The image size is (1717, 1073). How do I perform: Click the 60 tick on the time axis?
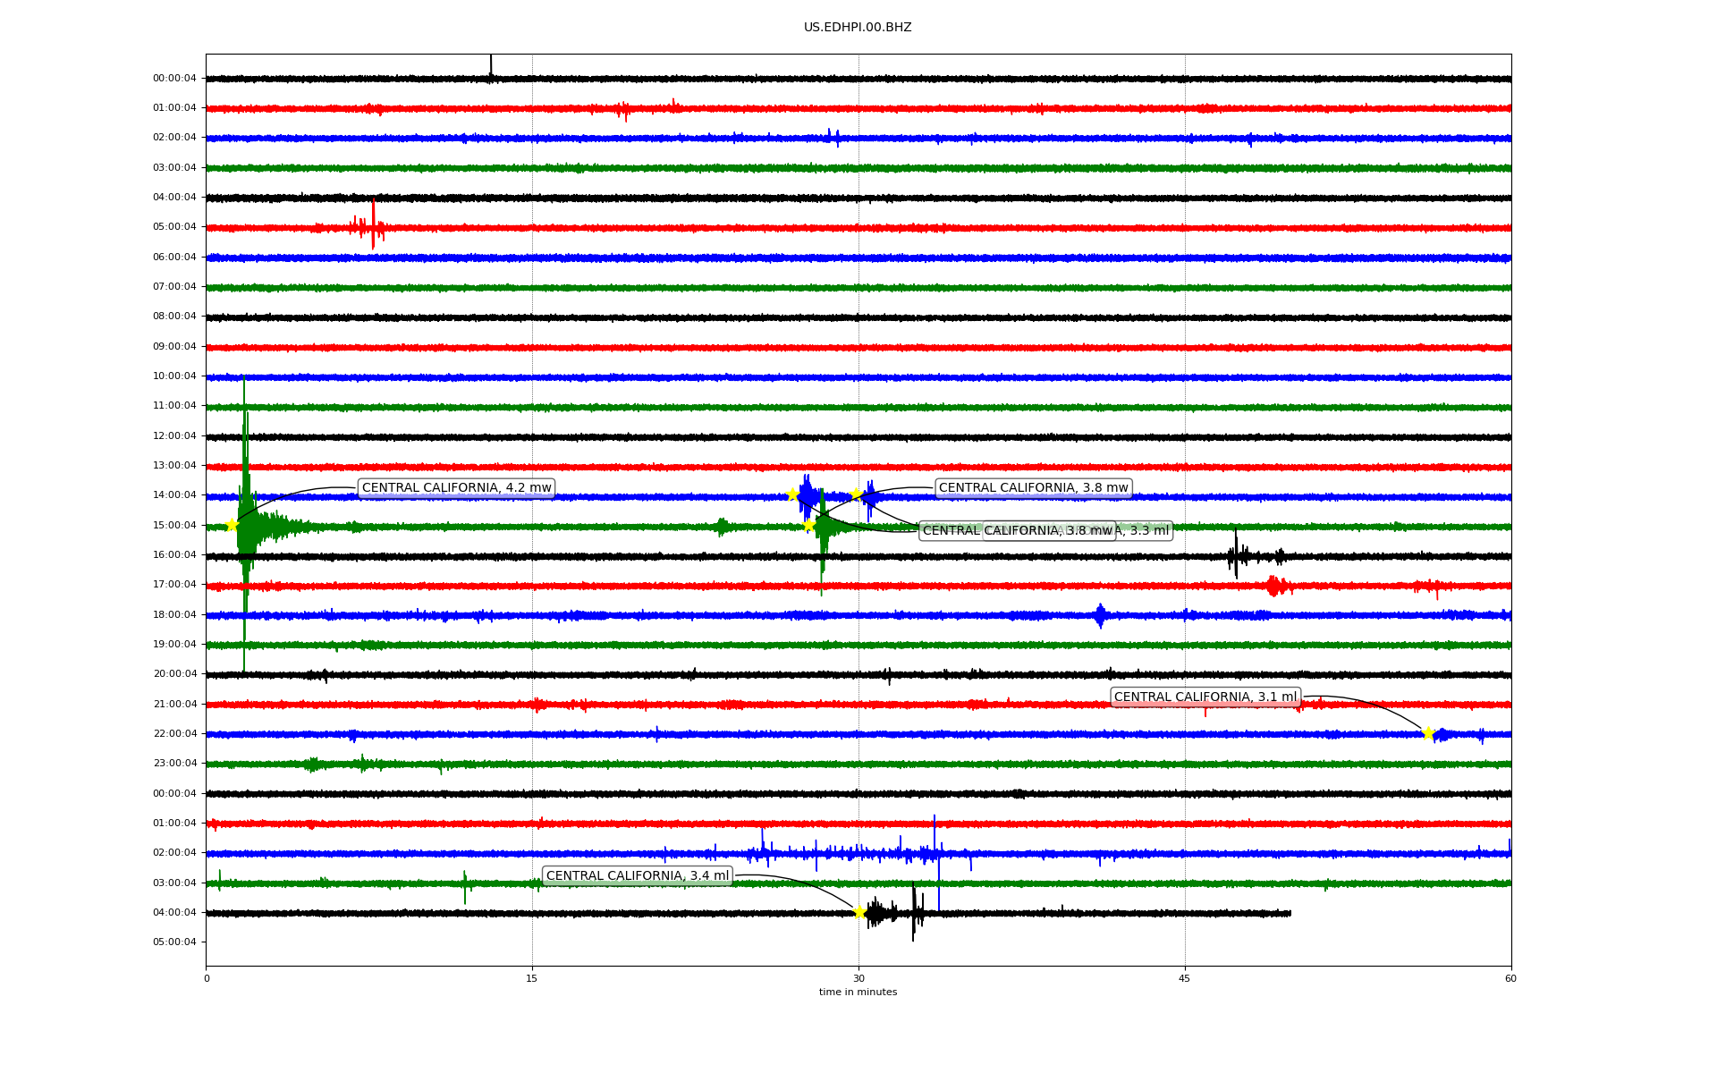1510,978
